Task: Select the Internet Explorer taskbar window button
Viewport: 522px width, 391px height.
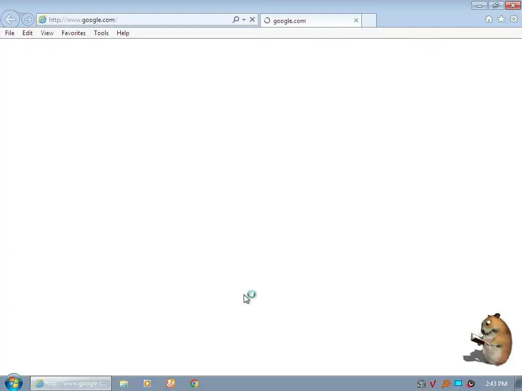Action: (71, 384)
